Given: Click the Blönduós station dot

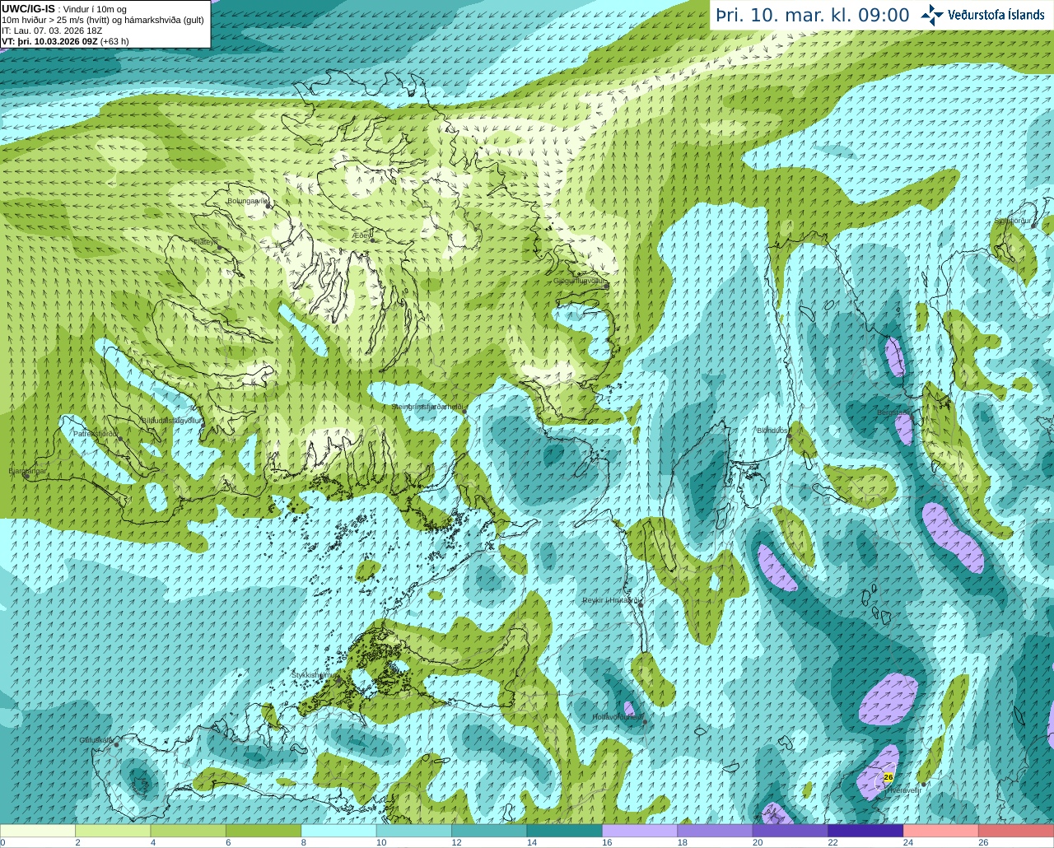Looking at the screenshot, I should point(789,436).
